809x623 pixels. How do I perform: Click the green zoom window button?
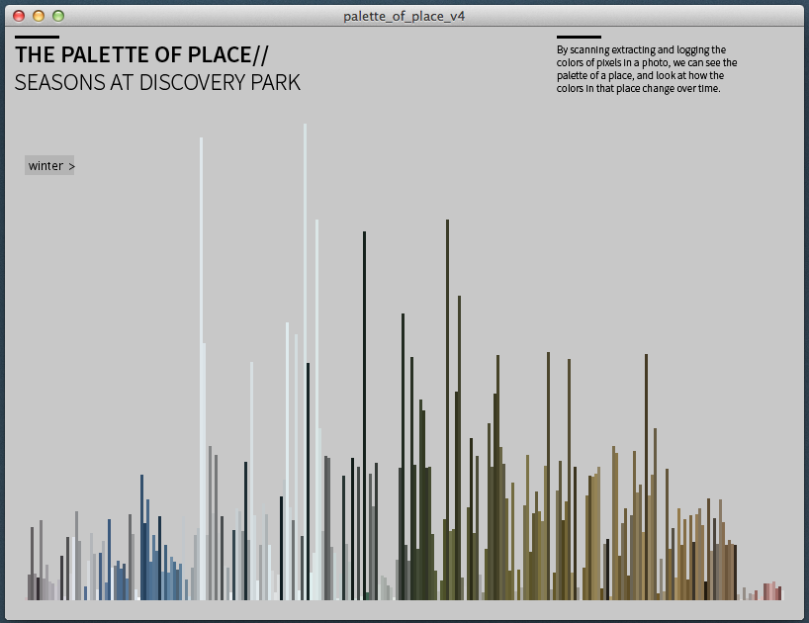(x=58, y=16)
